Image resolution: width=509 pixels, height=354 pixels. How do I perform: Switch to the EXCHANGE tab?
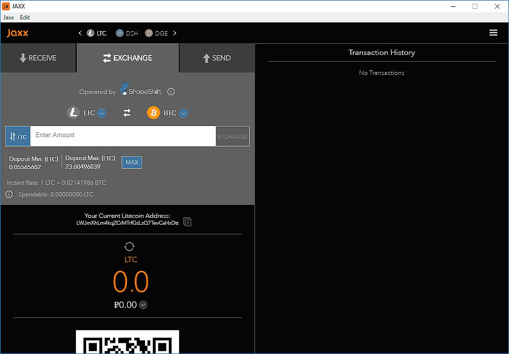coord(127,58)
